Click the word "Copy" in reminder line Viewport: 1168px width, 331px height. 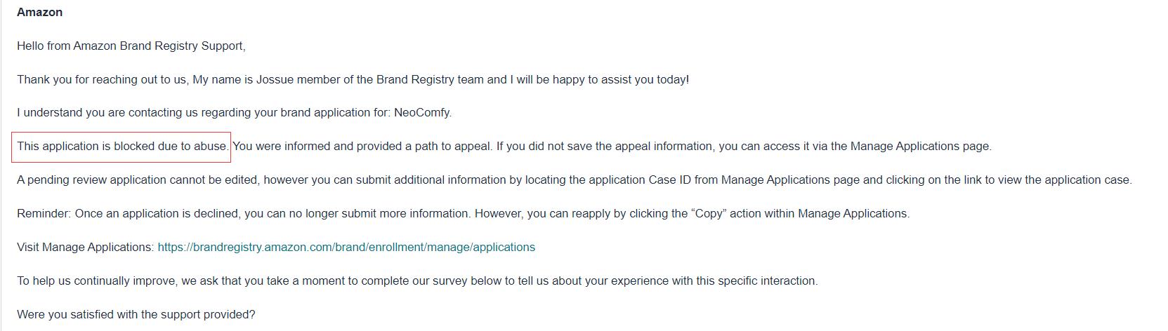tap(709, 214)
